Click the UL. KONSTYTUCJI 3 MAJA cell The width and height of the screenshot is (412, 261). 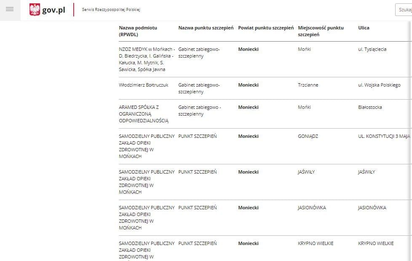[384, 136]
